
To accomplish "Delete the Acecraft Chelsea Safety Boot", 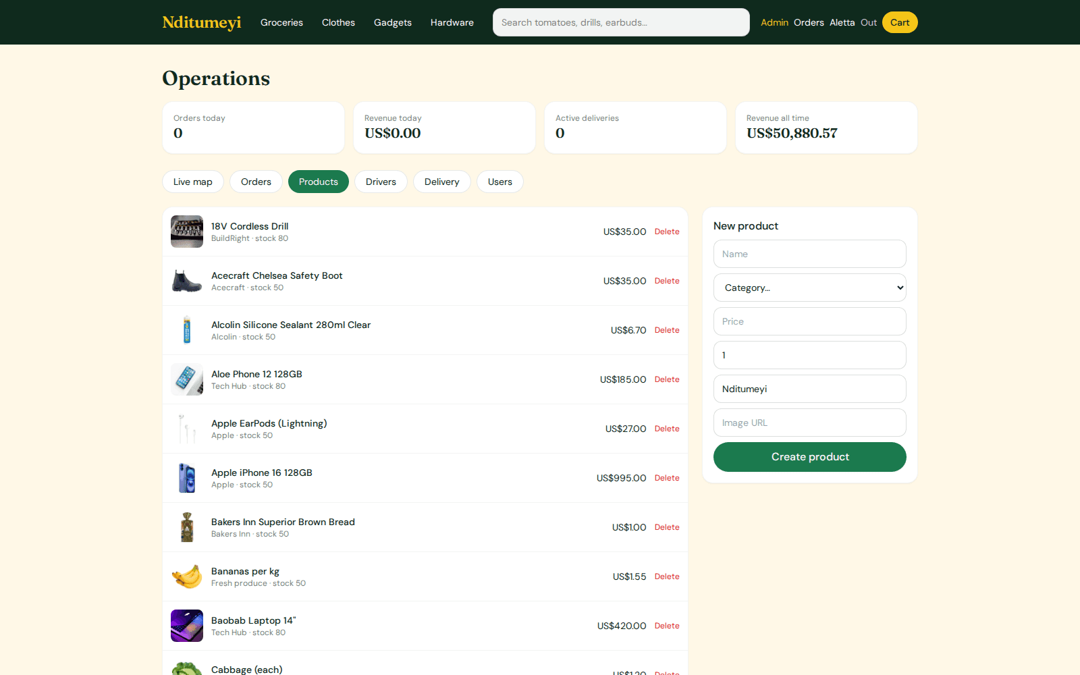I will click(667, 281).
